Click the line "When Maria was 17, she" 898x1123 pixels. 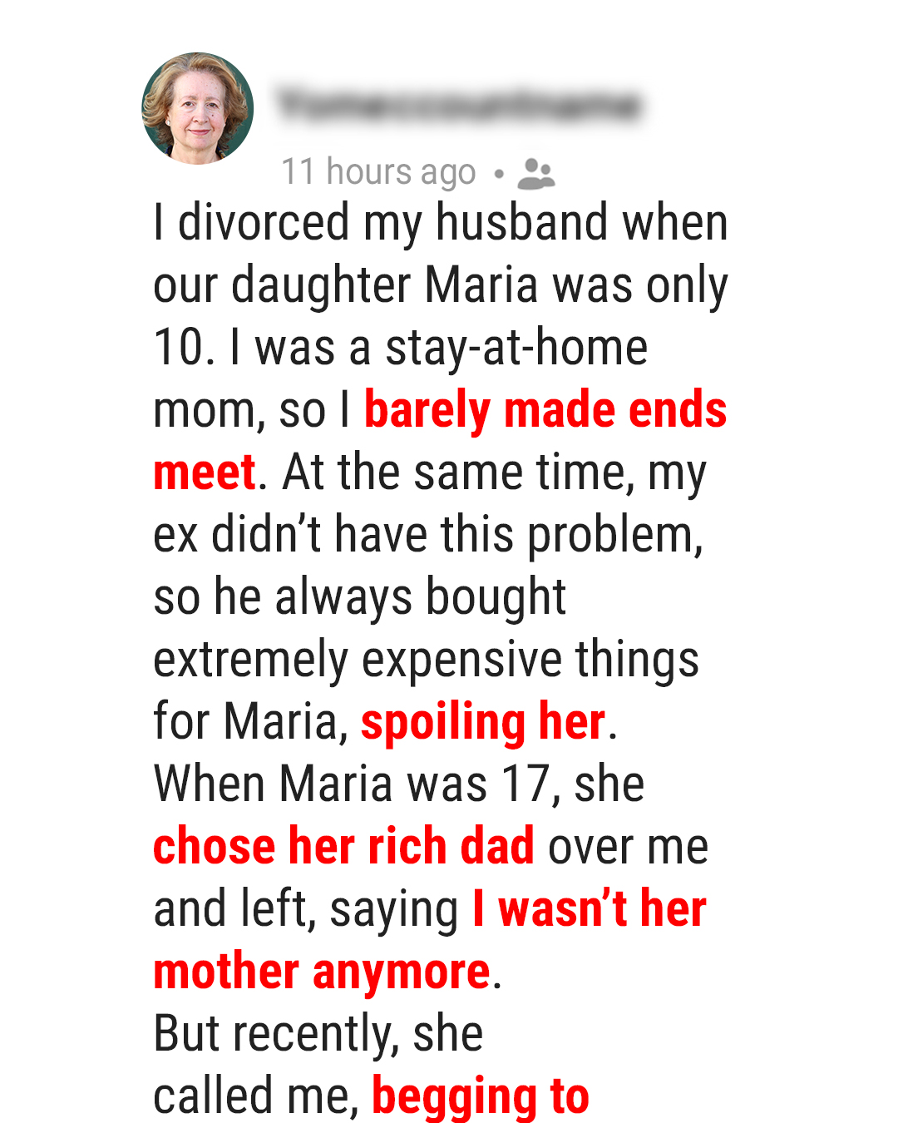pos(399,784)
